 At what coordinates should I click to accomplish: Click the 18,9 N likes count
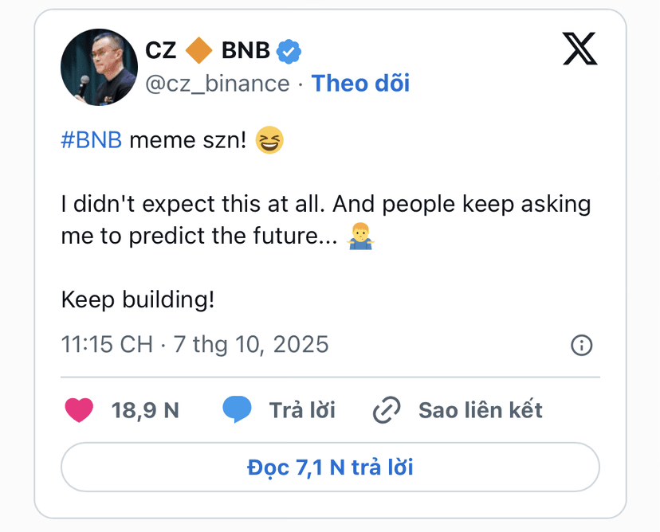pos(145,410)
